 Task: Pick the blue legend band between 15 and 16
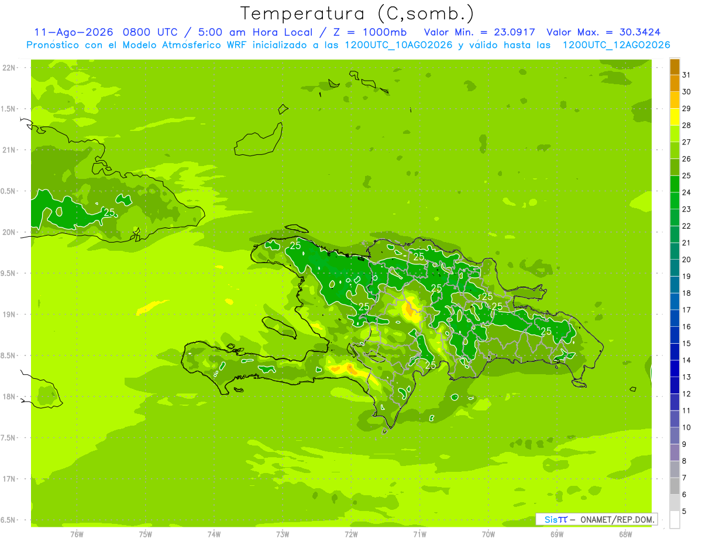(675, 335)
